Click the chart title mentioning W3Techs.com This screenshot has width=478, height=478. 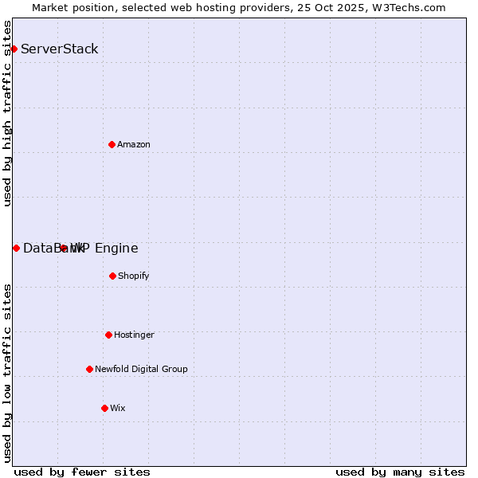[239, 7]
